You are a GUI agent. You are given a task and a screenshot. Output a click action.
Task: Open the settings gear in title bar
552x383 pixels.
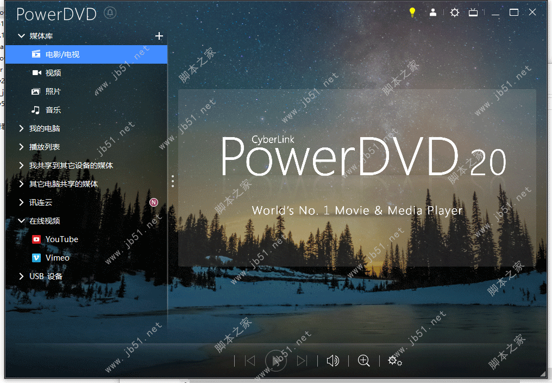tap(455, 13)
